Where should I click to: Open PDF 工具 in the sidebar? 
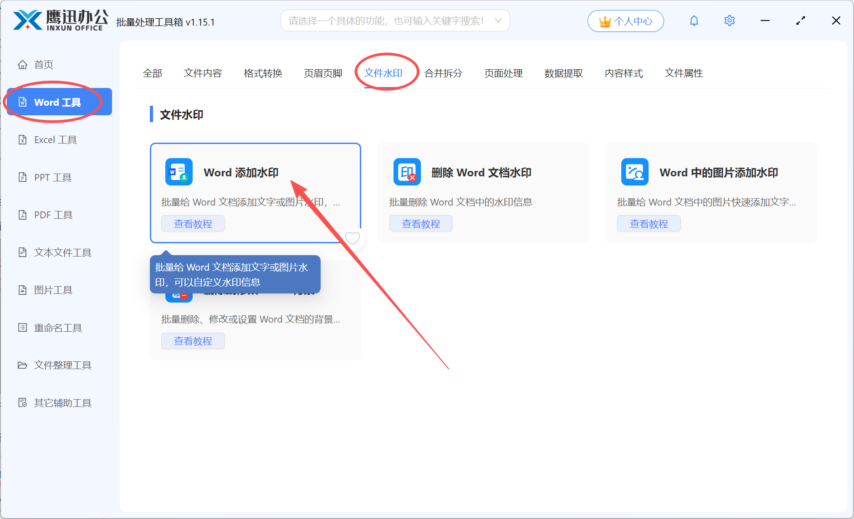pyautogui.click(x=60, y=215)
